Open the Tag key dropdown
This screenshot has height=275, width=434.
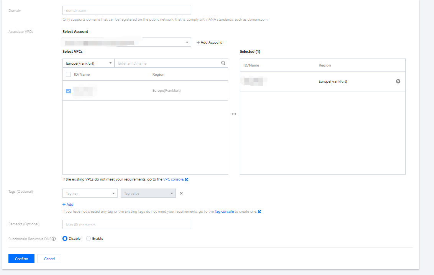pyautogui.click(x=90, y=193)
